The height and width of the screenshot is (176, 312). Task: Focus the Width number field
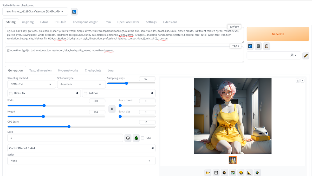click(97, 101)
